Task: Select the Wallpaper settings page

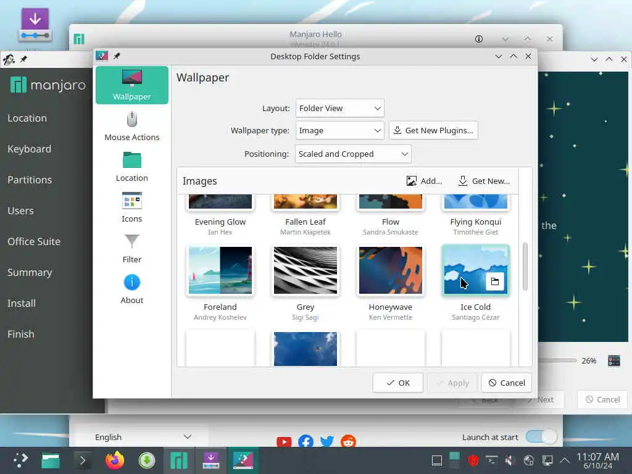Action: pos(132,85)
